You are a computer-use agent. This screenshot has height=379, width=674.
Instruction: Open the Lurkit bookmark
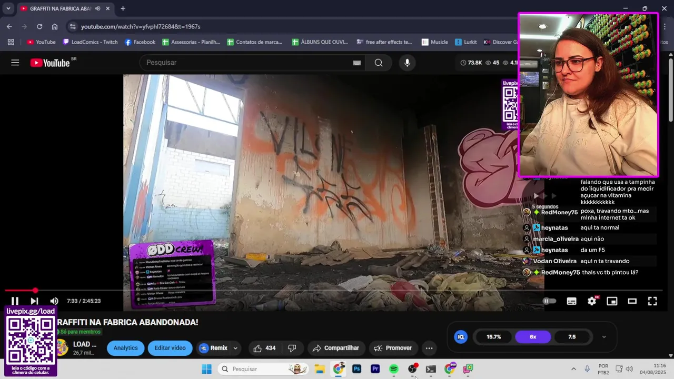coord(466,42)
